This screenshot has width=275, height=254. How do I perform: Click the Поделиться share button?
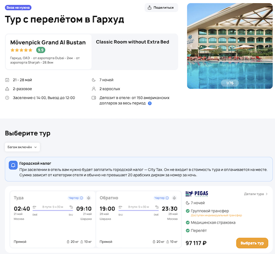(x=161, y=7)
